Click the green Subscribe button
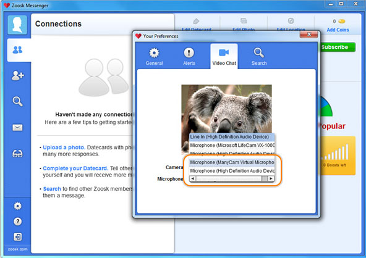Screen dimensions: 366x258 (x=336, y=47)
